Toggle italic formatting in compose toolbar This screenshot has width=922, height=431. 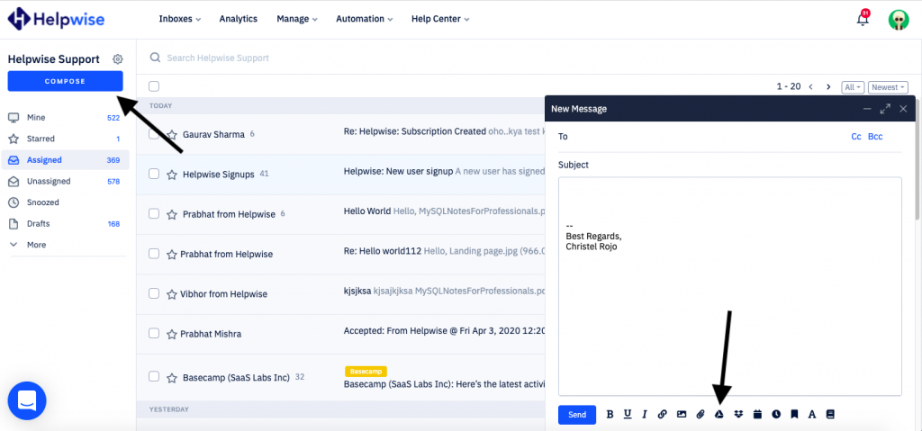pos(645,415)
